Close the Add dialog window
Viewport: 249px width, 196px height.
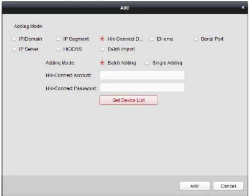coord(243,8)
